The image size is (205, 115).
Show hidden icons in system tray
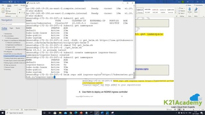coord(176,113)
